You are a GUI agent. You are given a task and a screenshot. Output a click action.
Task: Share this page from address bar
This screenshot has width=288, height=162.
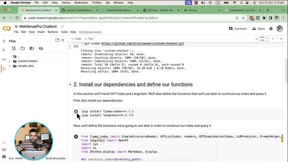pyautogui.click(x=237, y=18)
